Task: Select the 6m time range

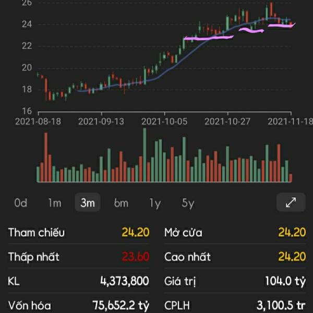Action: (x=121, y=203)
